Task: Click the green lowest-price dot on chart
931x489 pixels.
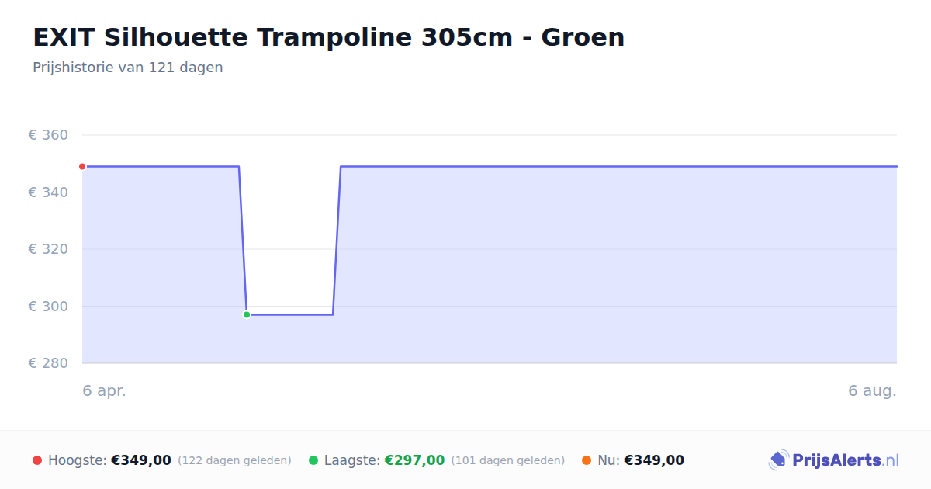Action: coord(247,314)
